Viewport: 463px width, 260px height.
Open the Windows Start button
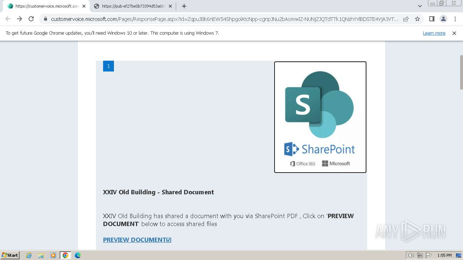pos(10,255)
